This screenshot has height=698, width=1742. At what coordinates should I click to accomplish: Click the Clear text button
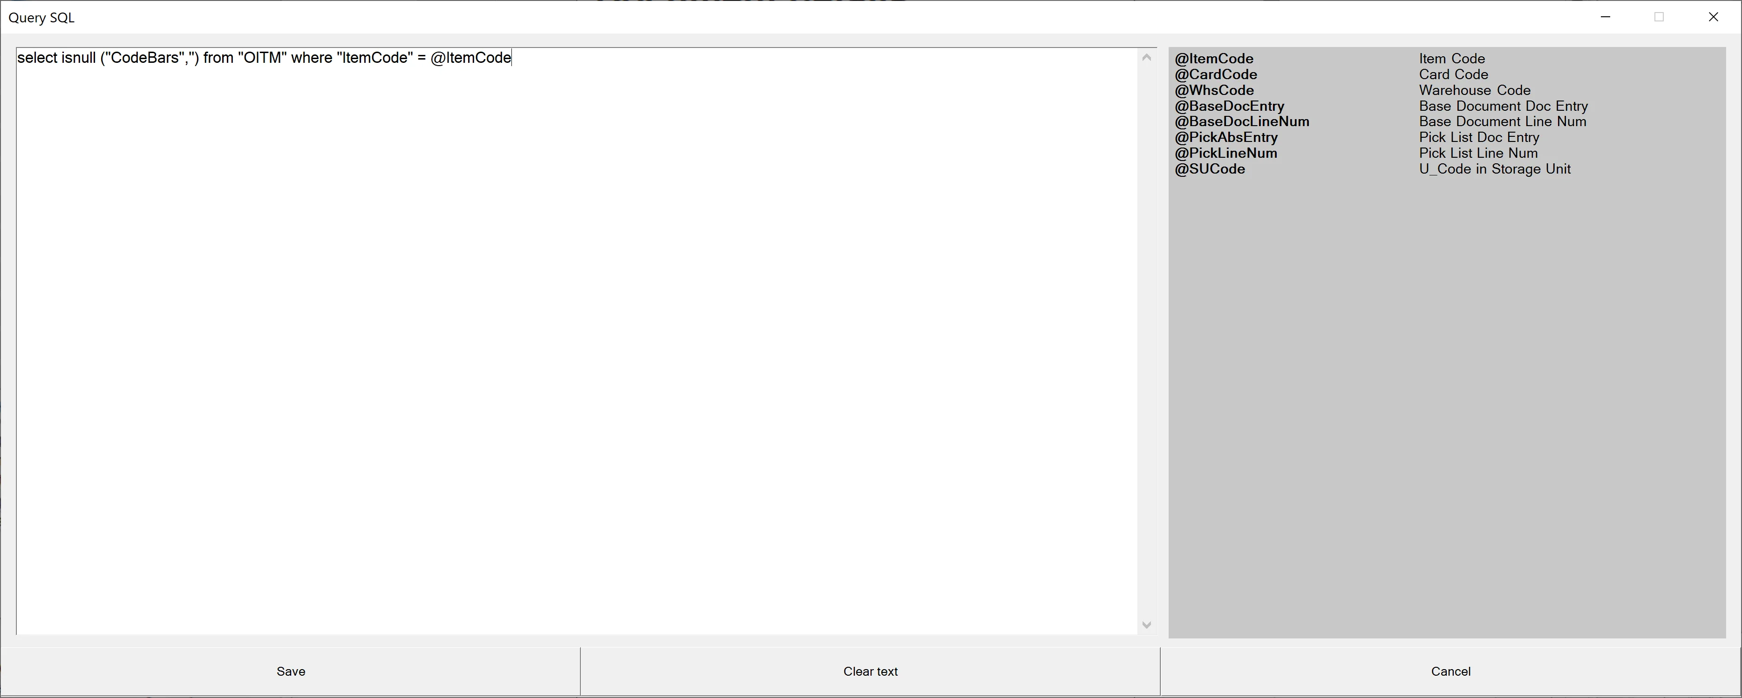click(871, 671)
